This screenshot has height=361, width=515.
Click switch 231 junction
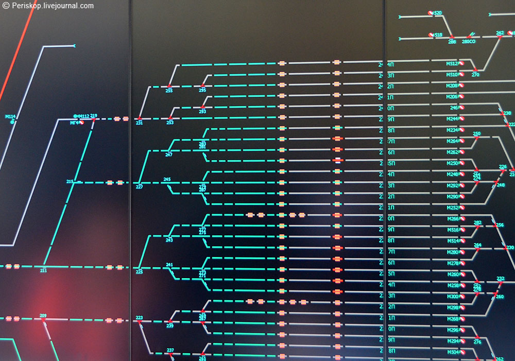coord(140,118)
